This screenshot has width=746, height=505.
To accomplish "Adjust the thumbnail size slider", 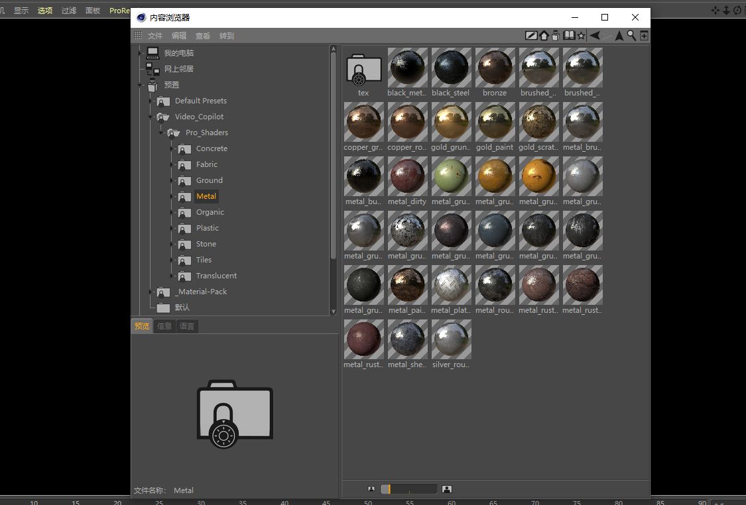I will click(408, 489).
